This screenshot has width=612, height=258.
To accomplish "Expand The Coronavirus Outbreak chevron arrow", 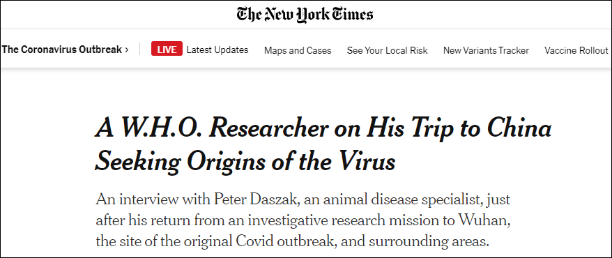I will click(x=126, y=50).
